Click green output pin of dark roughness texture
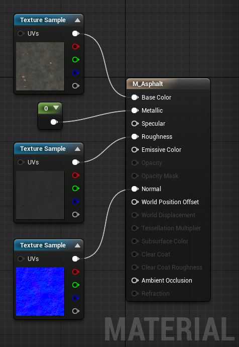The height and width of the screenshot is (347, 239). tap(76, 188)
